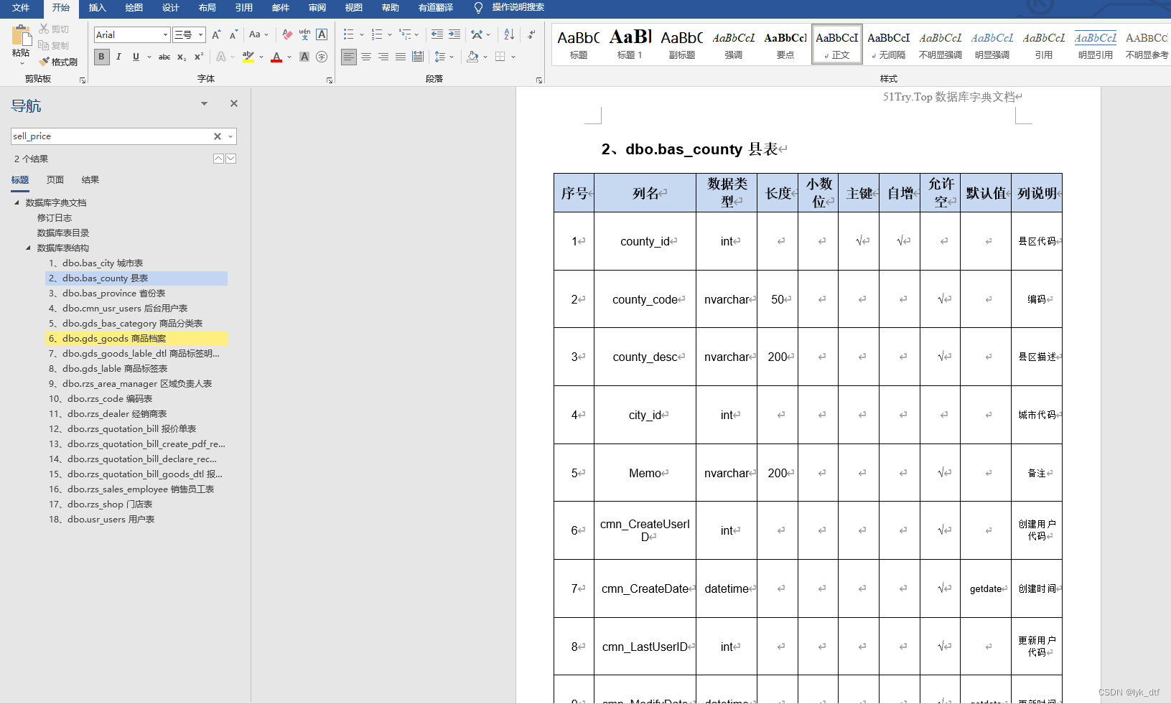The height and width of the screenshot is (704, 1171).
Task: Collapse 数据库表结构 tree node
Action: pos(29,248)
